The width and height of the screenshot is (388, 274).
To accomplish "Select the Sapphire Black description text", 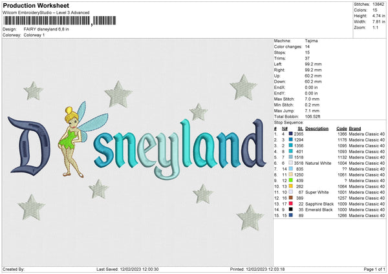I will coord(319,204).
